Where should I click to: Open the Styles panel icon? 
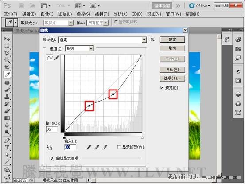(x=238, y=59)
